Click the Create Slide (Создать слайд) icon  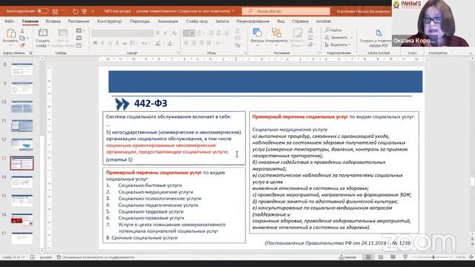click(x=43, y=33)
